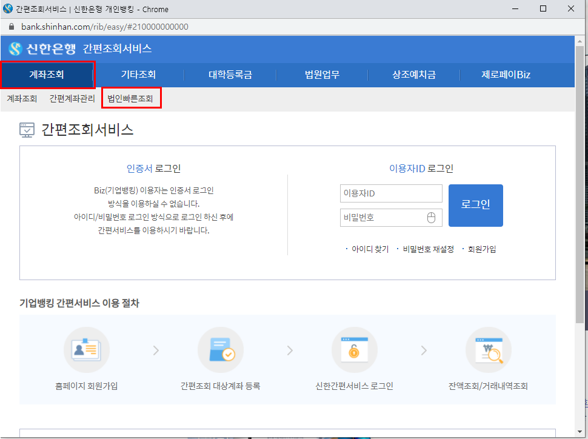Click the 신한은행 logo text in header
Screen dimensions: 588x439
[51, 49]
